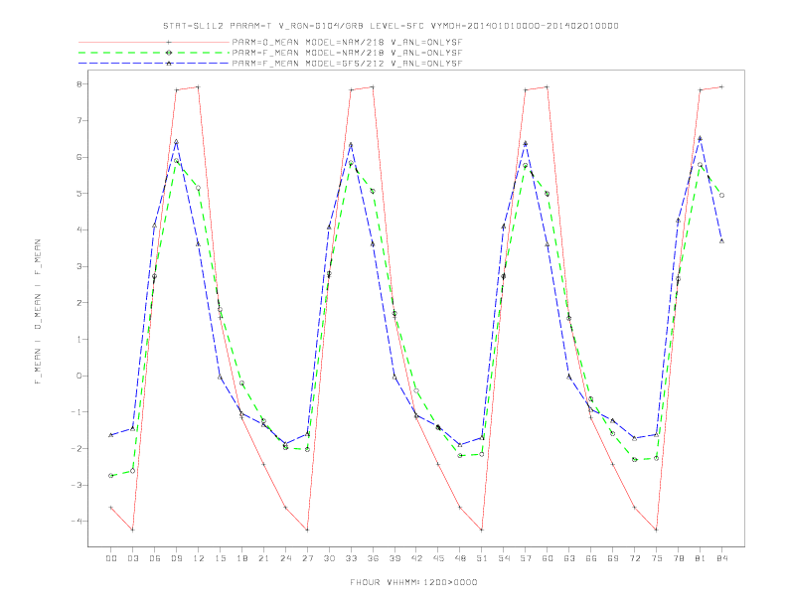
Task: Click the y-axis tick label -3
Action: point(77,485)
